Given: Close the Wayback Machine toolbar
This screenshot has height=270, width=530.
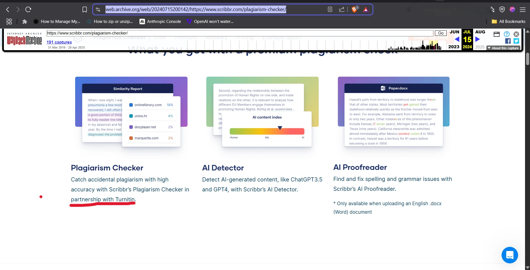Looking at the screenshot, I should tap(516, 34).
